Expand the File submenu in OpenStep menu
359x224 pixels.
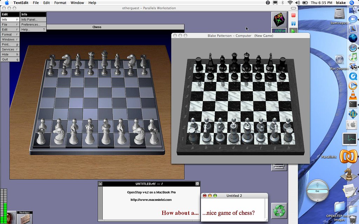(10, 24)
